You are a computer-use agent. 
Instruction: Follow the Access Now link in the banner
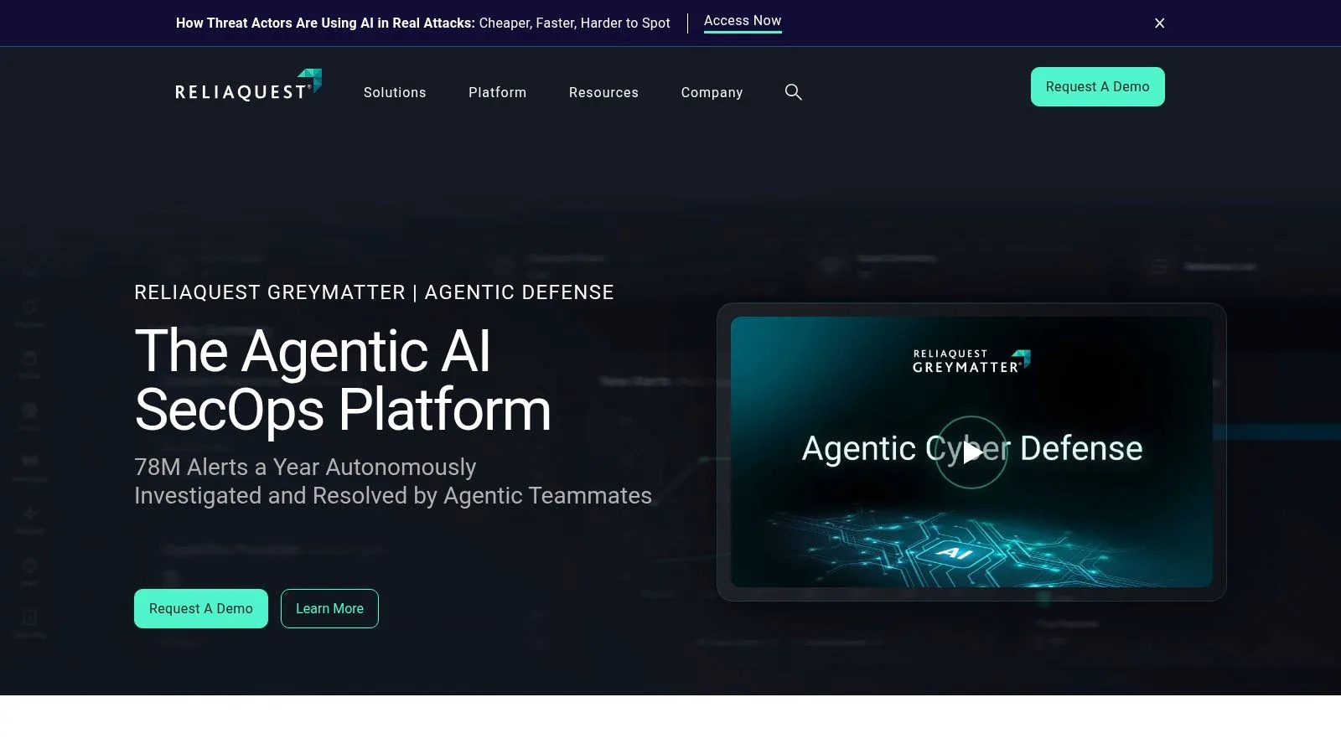pos(743,22)
